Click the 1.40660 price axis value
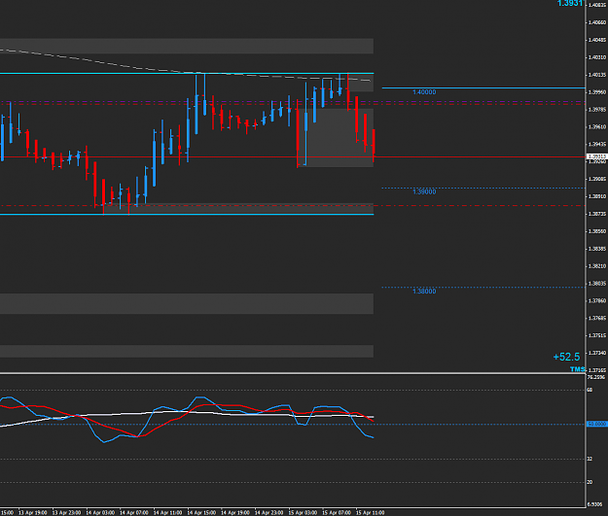608x516 pixels. (597, 22)
